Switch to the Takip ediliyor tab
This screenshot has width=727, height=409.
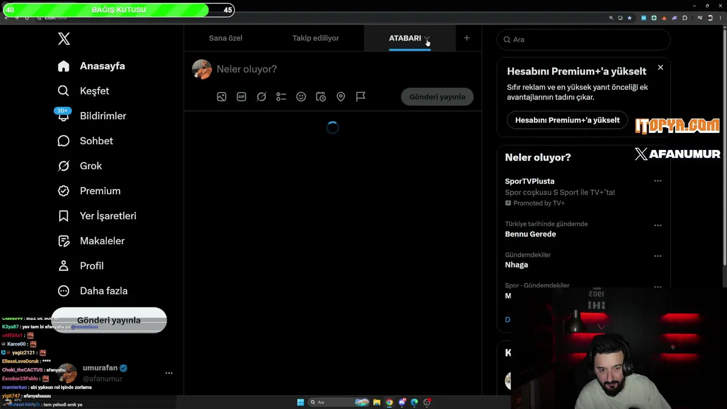316,38
